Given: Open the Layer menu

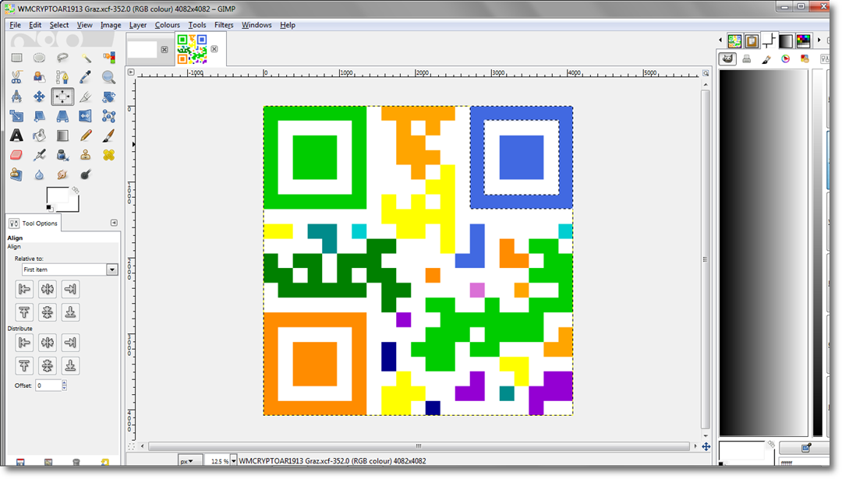Looking at the screenshot, I should click(x=137, y=25).
